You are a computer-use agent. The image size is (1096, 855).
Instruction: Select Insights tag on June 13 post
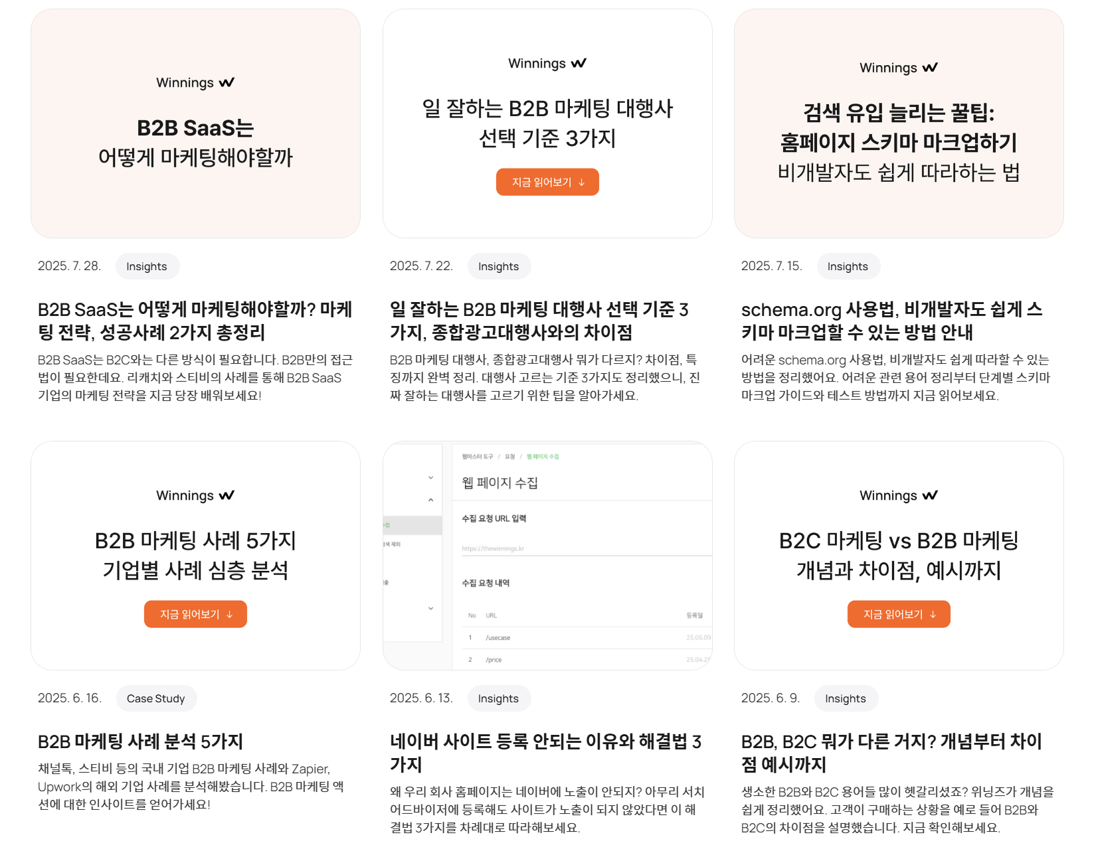(x=498, y=698)
